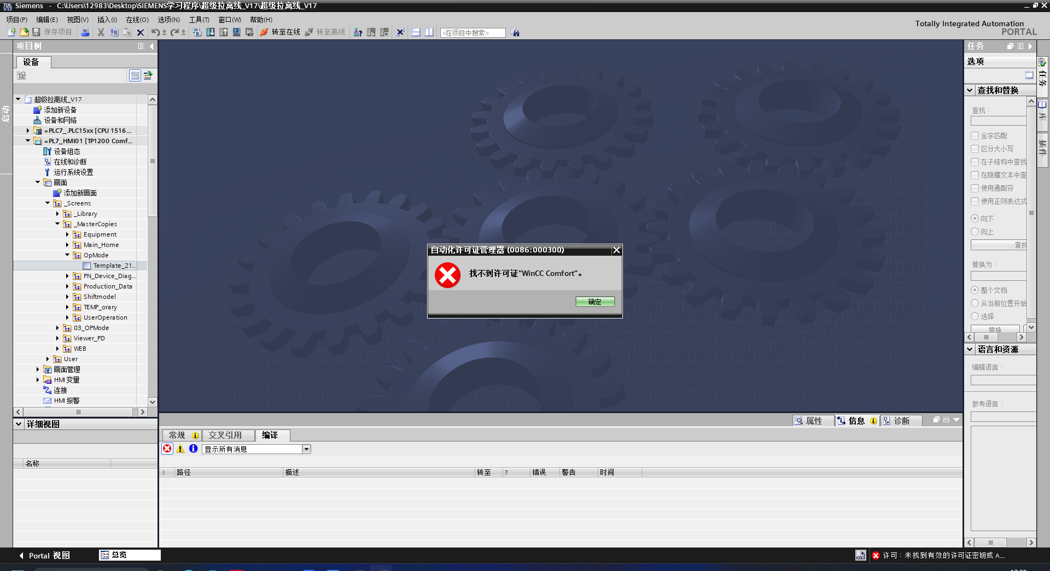Select the Template_21 screen in project tree

coord(112,266)
